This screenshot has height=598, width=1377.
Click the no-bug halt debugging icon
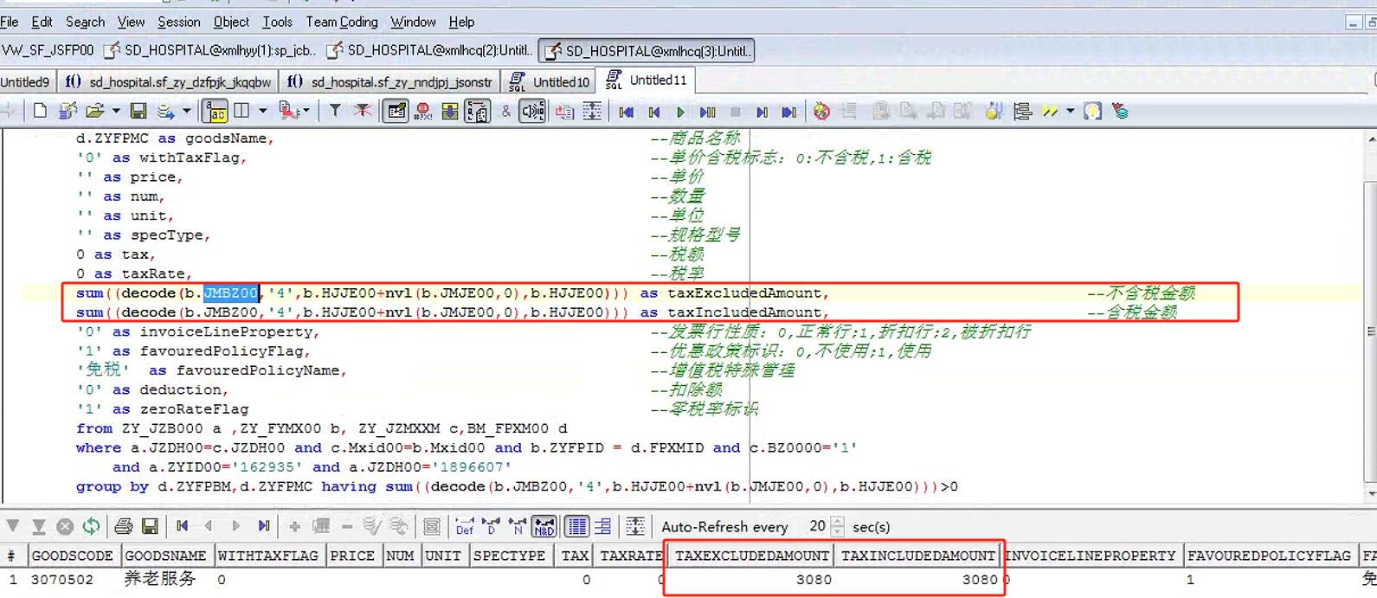821,111
